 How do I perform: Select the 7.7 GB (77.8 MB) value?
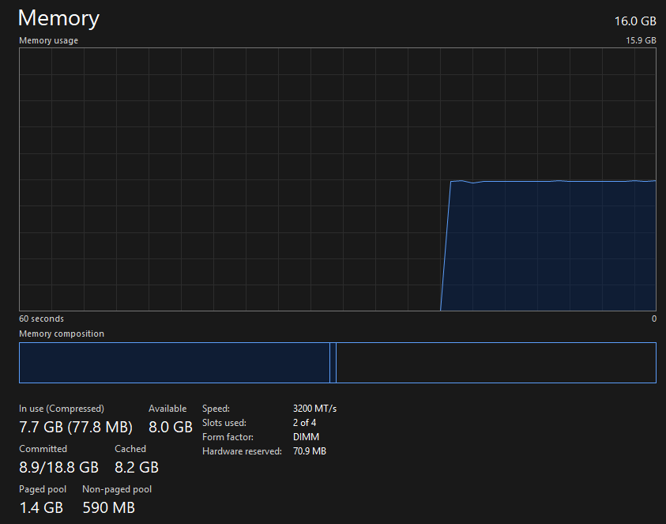click(76, 427)
